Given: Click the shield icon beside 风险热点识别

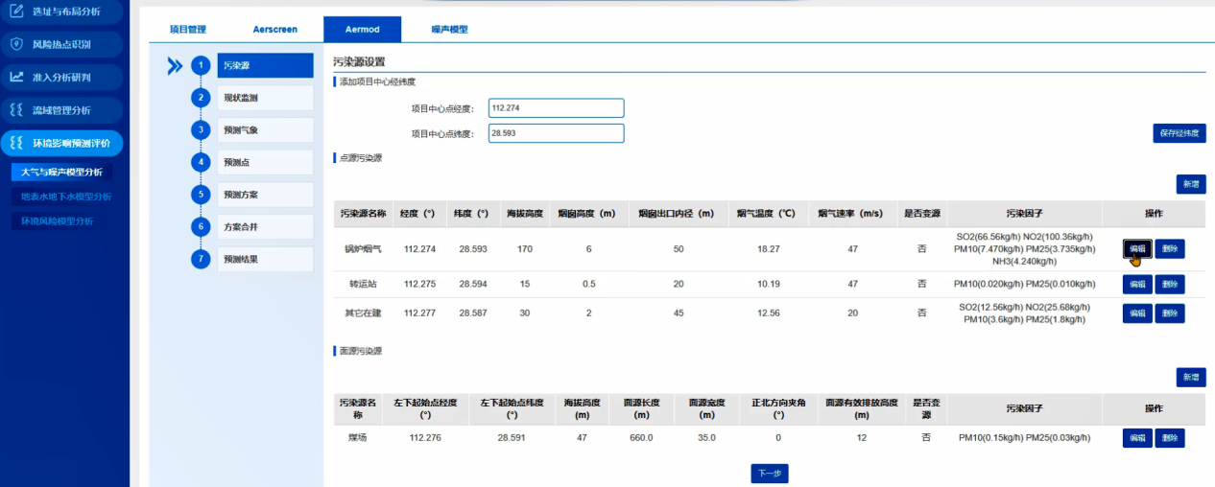Looking at the screenshot, I should [16, 44].
